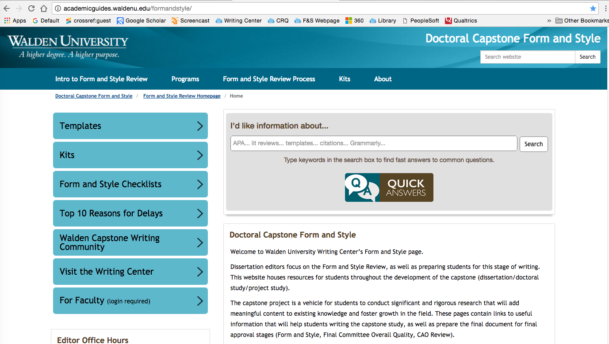The height and width of the screenshot is (344, 609).
Task: Expand the Templates sidebar item
Action: click(x=130, y=126)
